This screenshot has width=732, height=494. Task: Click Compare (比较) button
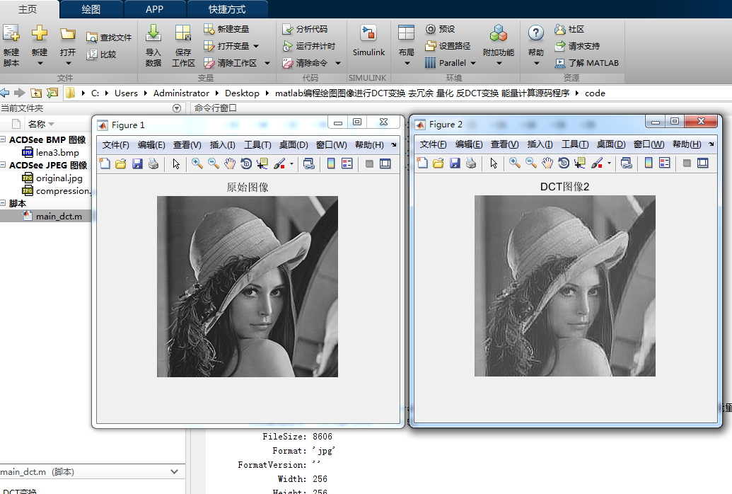coord(102,54)
